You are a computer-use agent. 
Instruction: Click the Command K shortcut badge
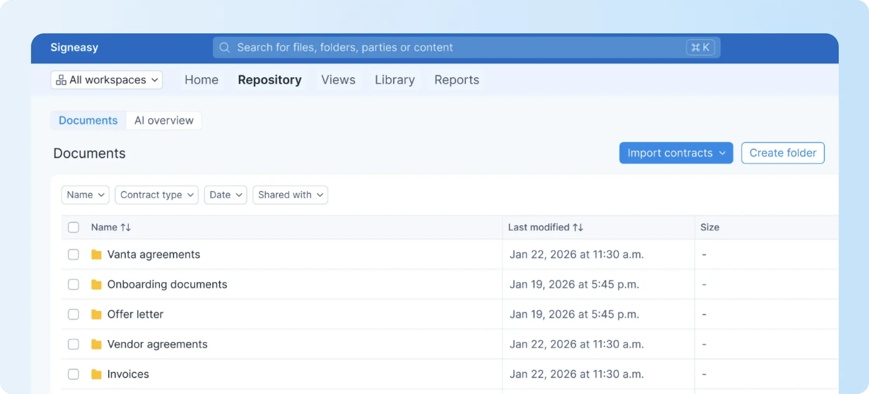coord(701,47)
